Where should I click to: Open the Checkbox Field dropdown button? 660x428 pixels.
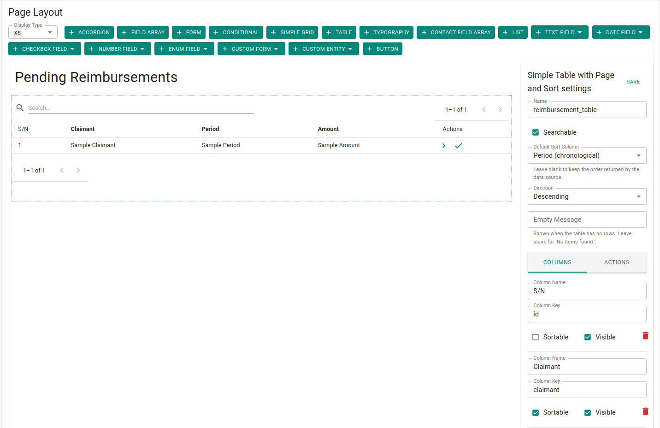pyautogui.click(x=45, y=49)
